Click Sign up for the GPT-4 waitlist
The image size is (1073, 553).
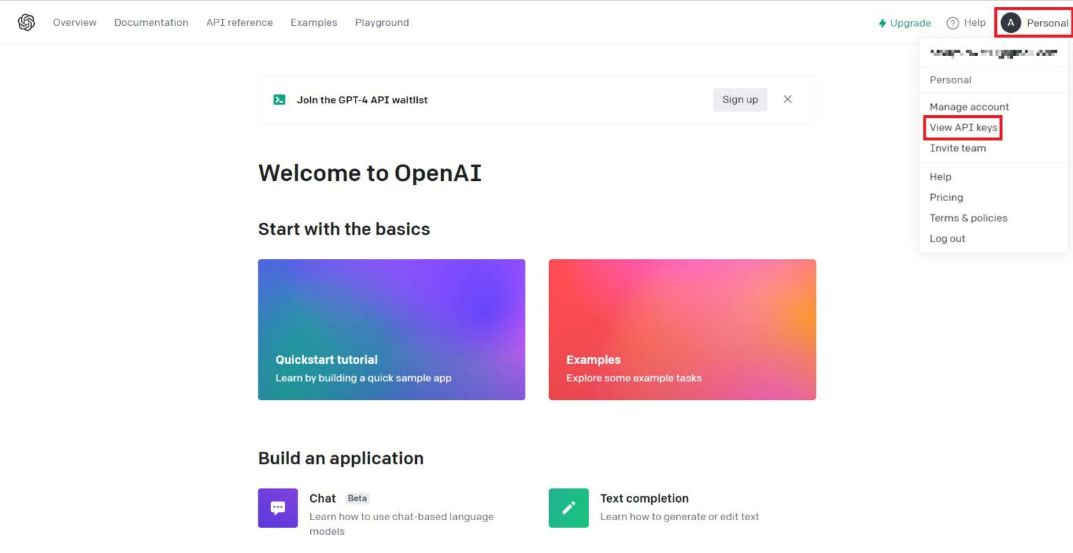[740, 99]
